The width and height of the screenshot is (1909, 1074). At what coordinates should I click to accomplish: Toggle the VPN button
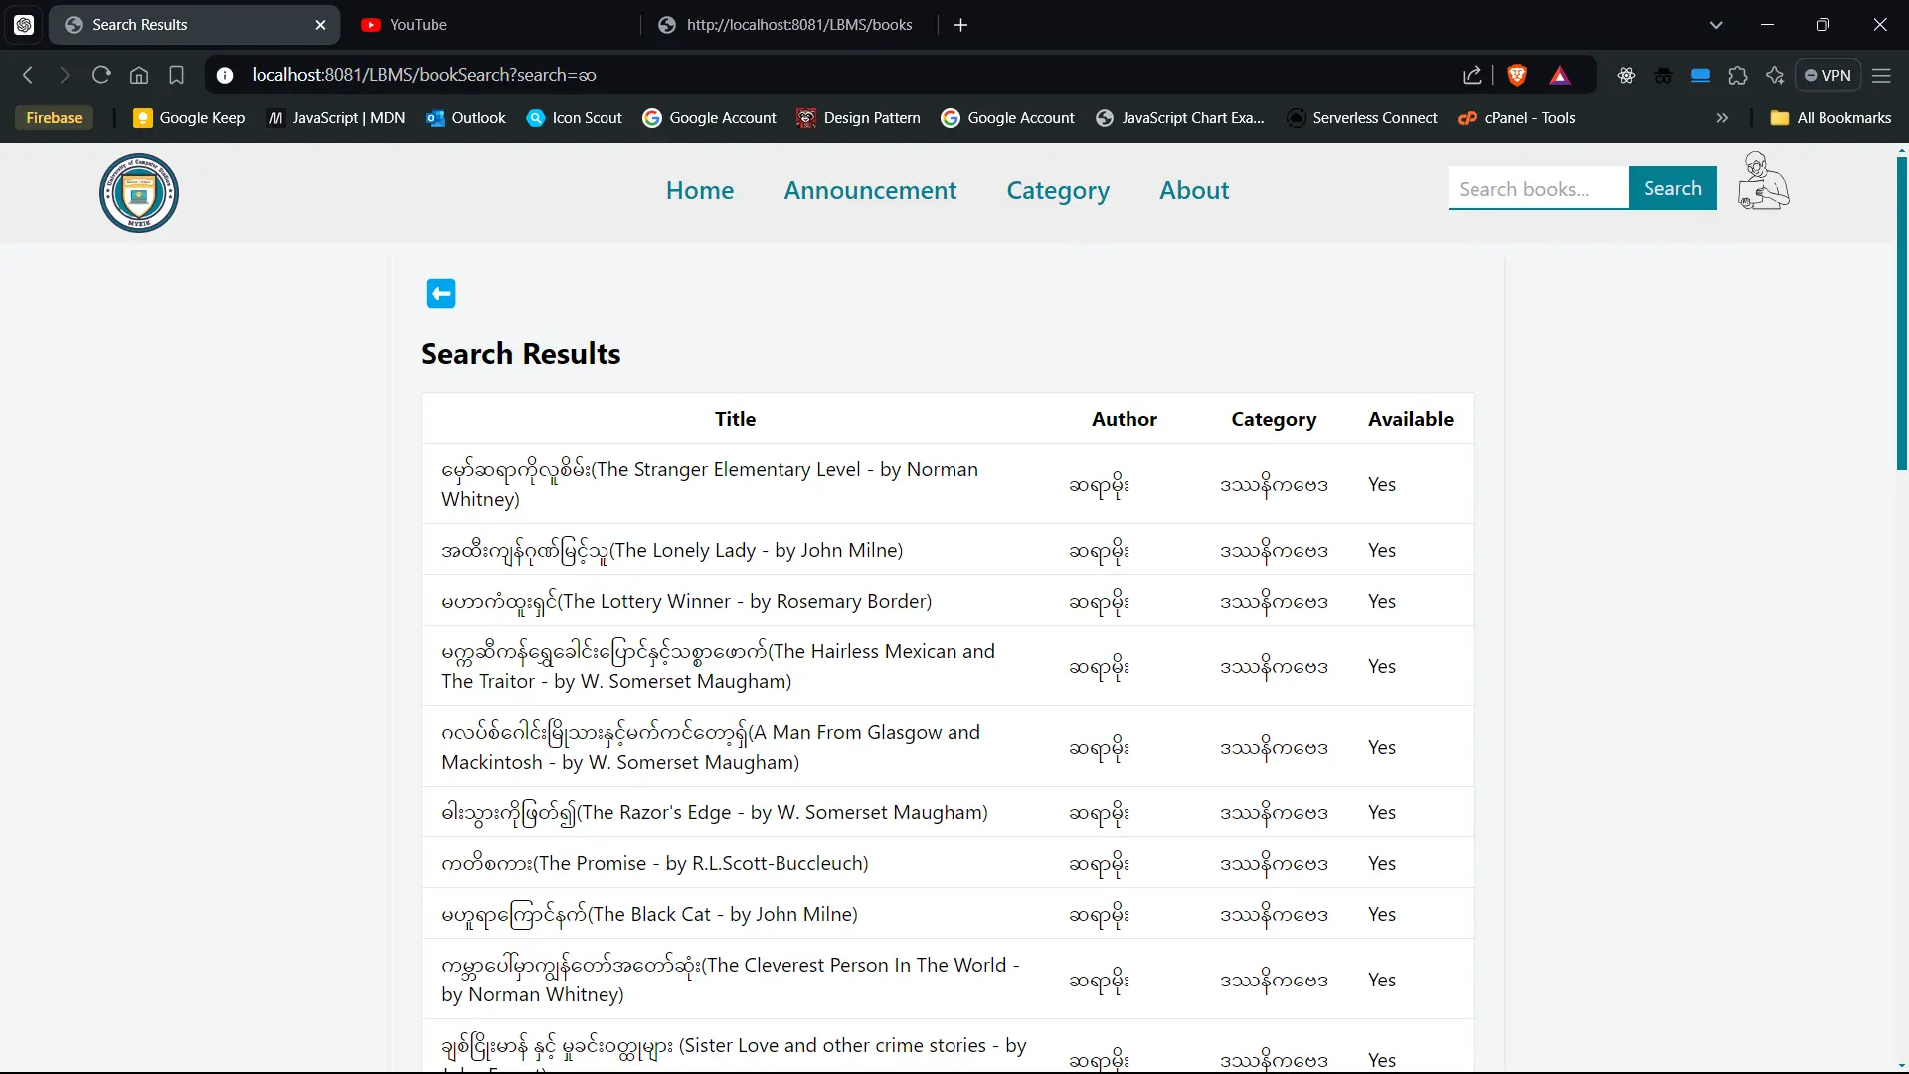point(1827,75)
